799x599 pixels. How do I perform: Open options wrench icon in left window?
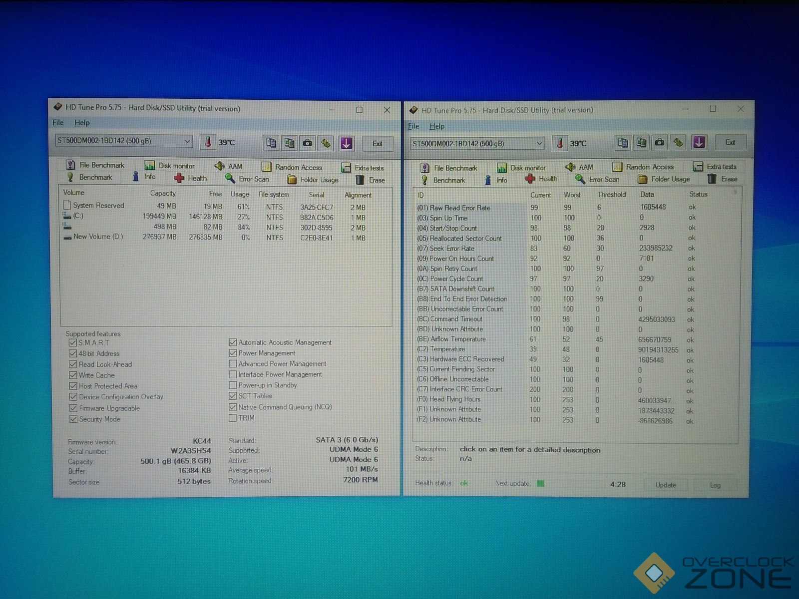tap(326, 143)
